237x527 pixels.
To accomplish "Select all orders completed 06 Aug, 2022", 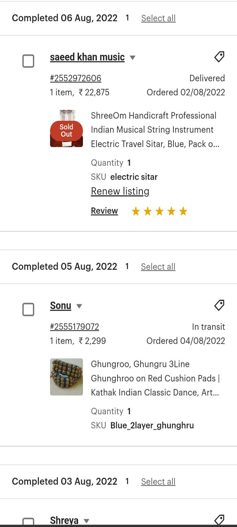I will [x=158, y=18].
